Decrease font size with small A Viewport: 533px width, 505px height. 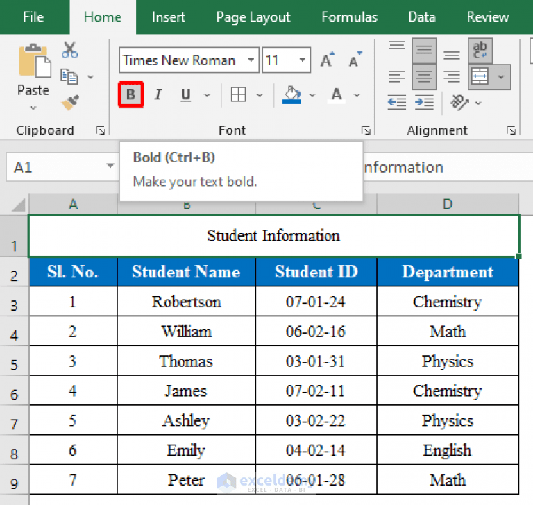point(355,60)
